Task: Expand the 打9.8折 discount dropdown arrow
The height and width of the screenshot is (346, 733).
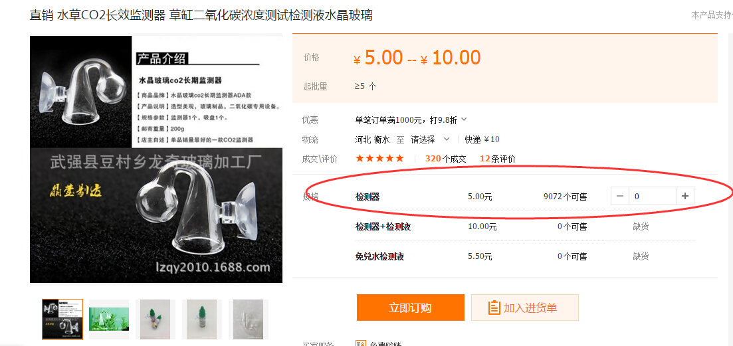Action: pos(464,120)
